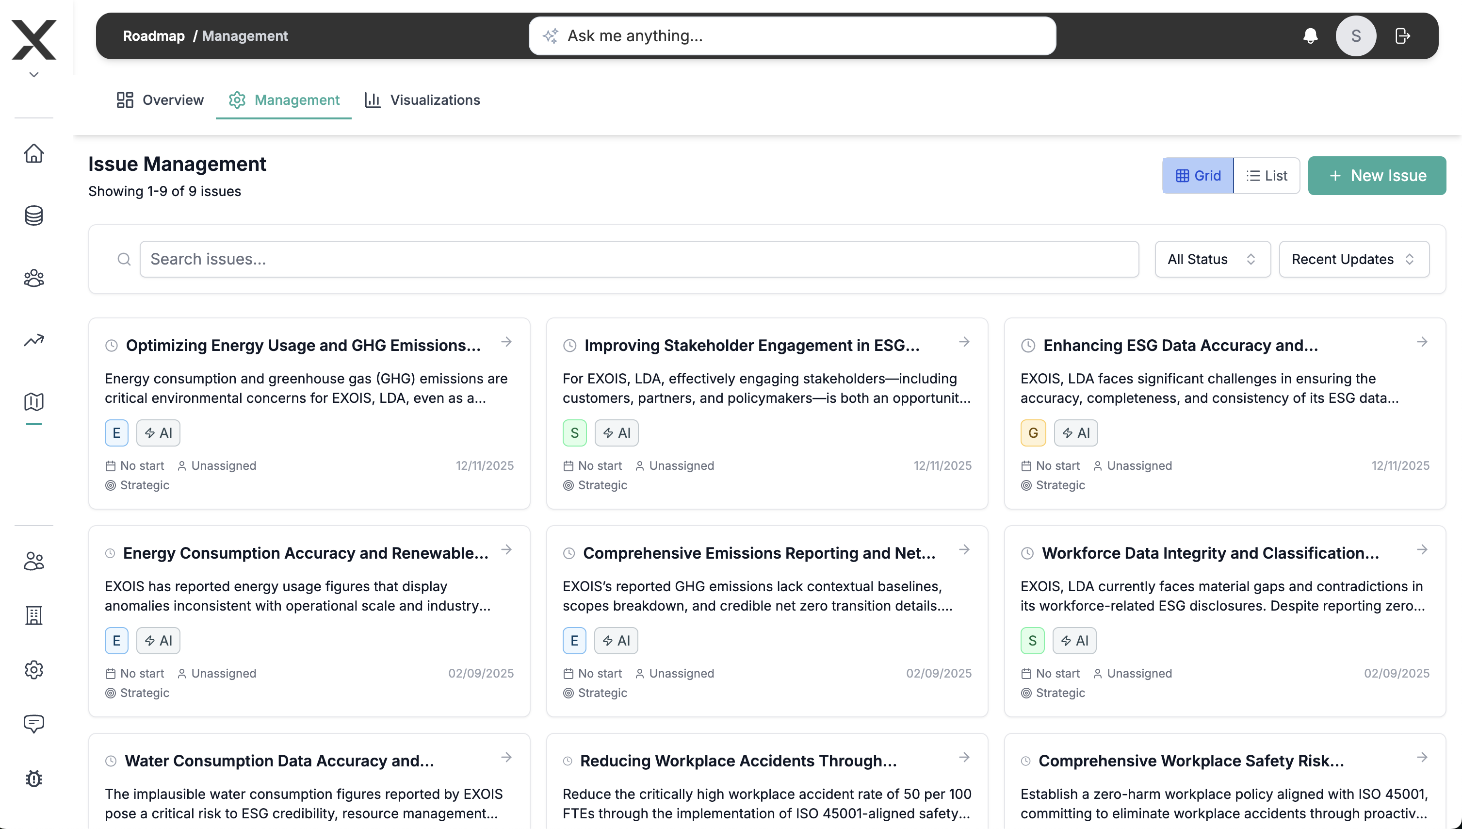Open the chat message sidebar icon
Viewport: 1462px width, 829px height.
(x=33, y=723)
